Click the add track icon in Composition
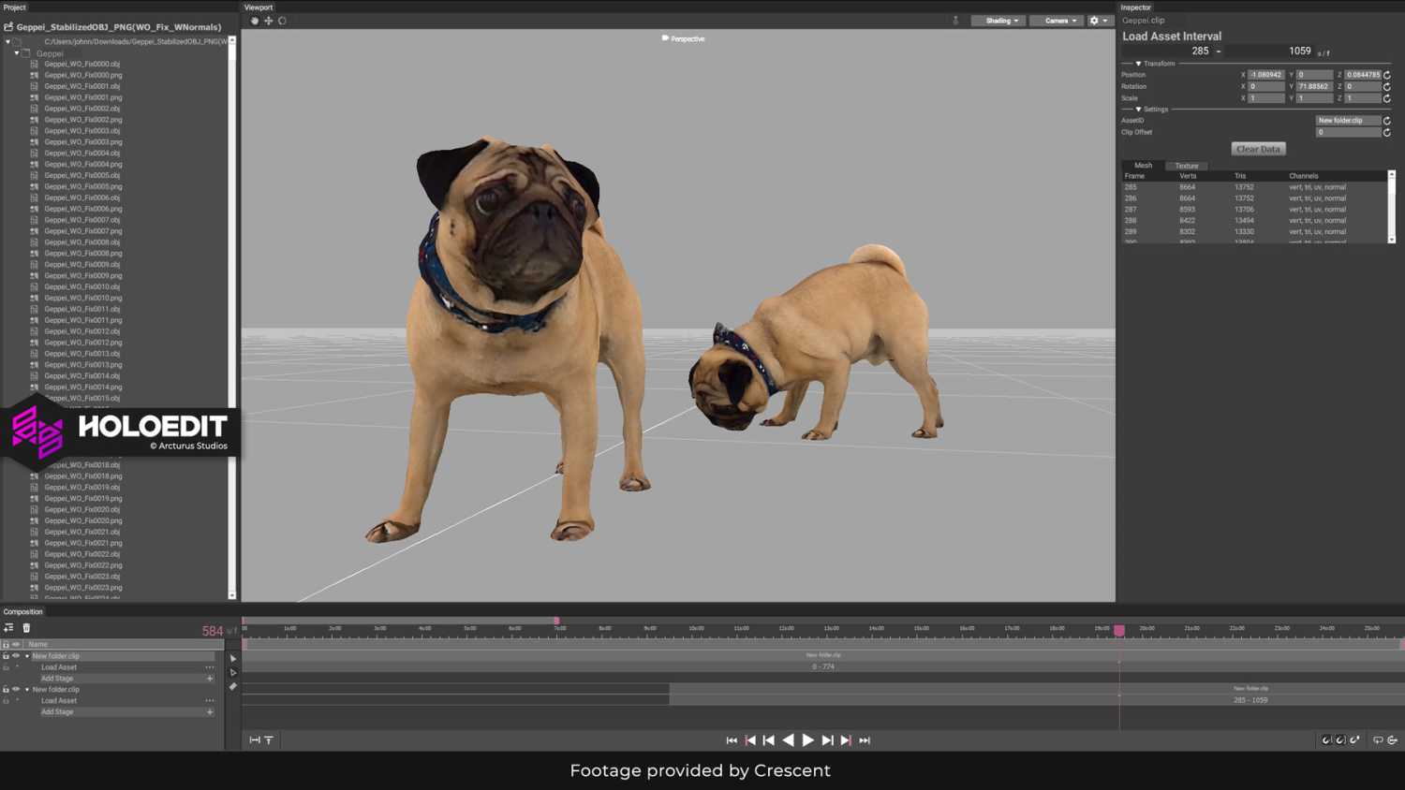Image resolution: width=1405 pixels, height=790 pixels. click(x=9, y=628)
